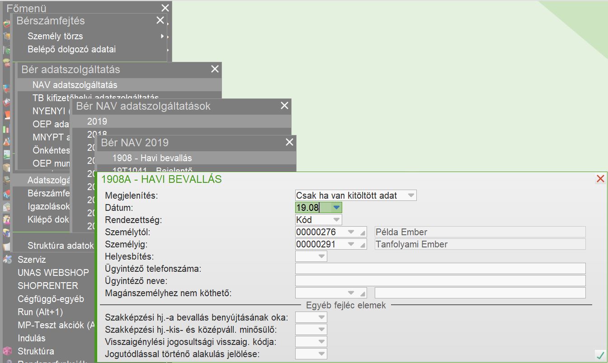
Task: Expand the Személy törzs submenu arrow
Action: pyautogui.click(x=162, y=36)
